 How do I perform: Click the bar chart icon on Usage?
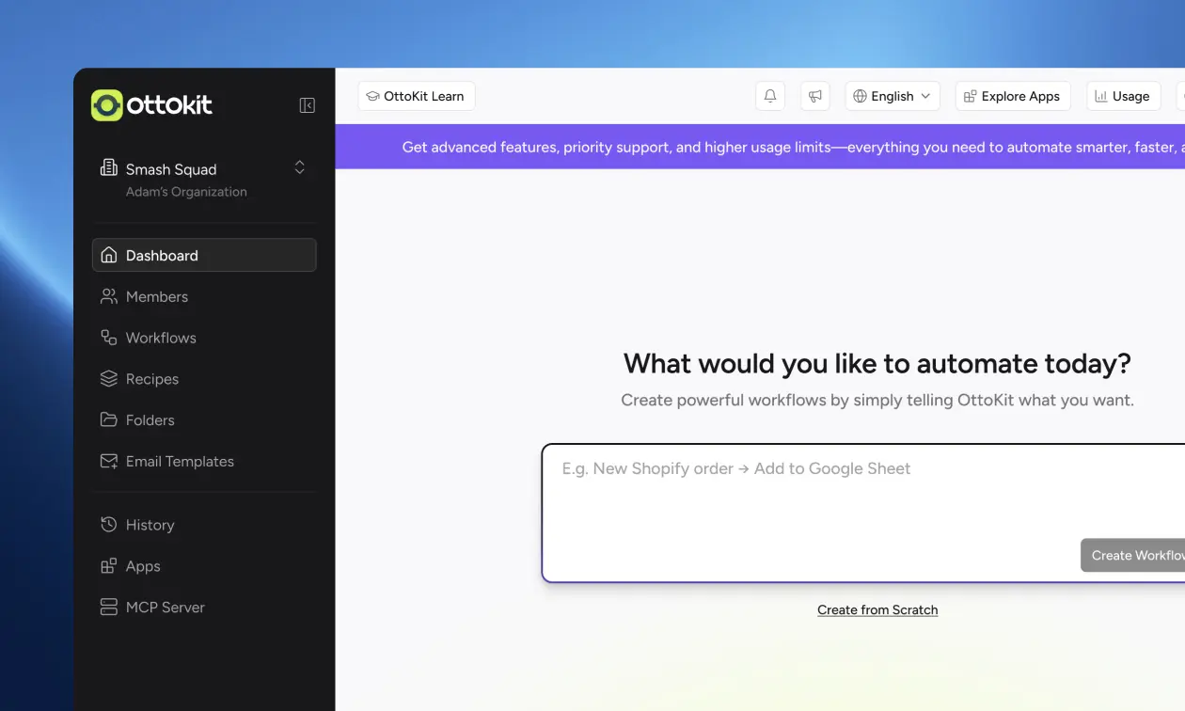click(x=1101, y=96)
